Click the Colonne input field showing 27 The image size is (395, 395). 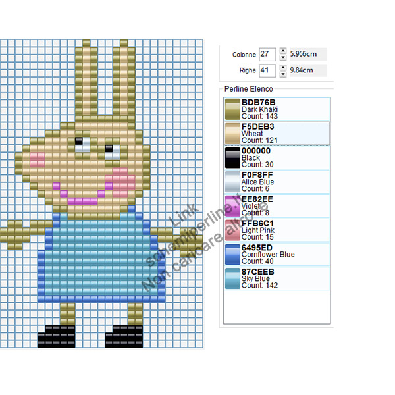(x=267, y=54)
